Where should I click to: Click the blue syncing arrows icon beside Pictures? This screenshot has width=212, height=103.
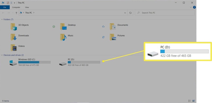103,37
